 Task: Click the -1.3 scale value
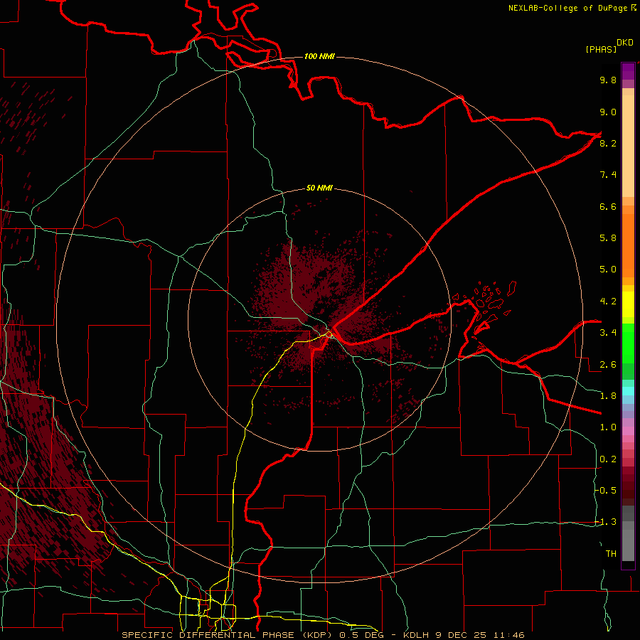pyautogui.click(x=606, y=522)
